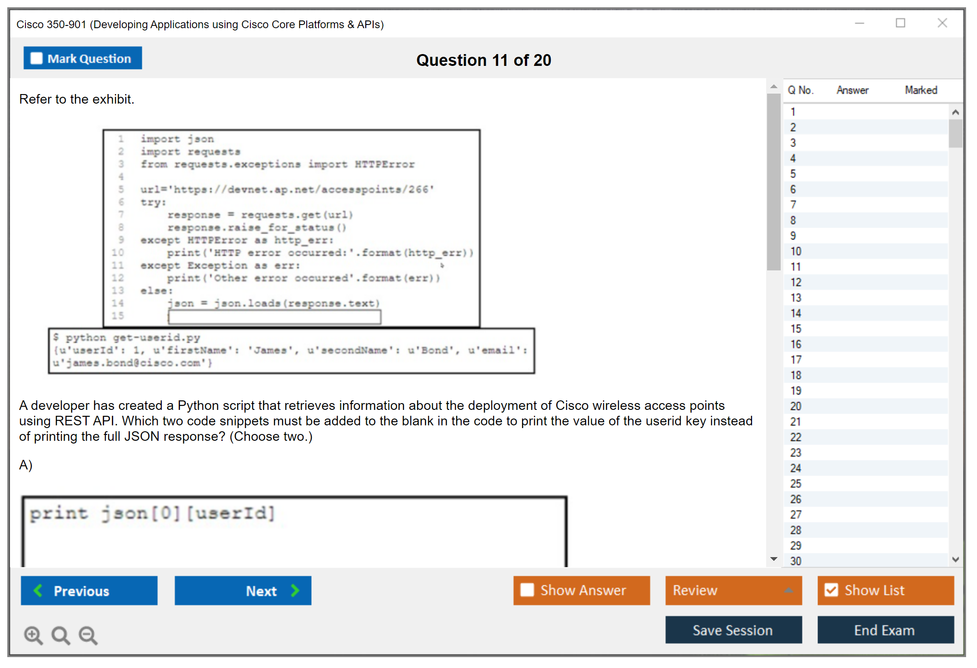Click the Save Session button

click(733, 630)
